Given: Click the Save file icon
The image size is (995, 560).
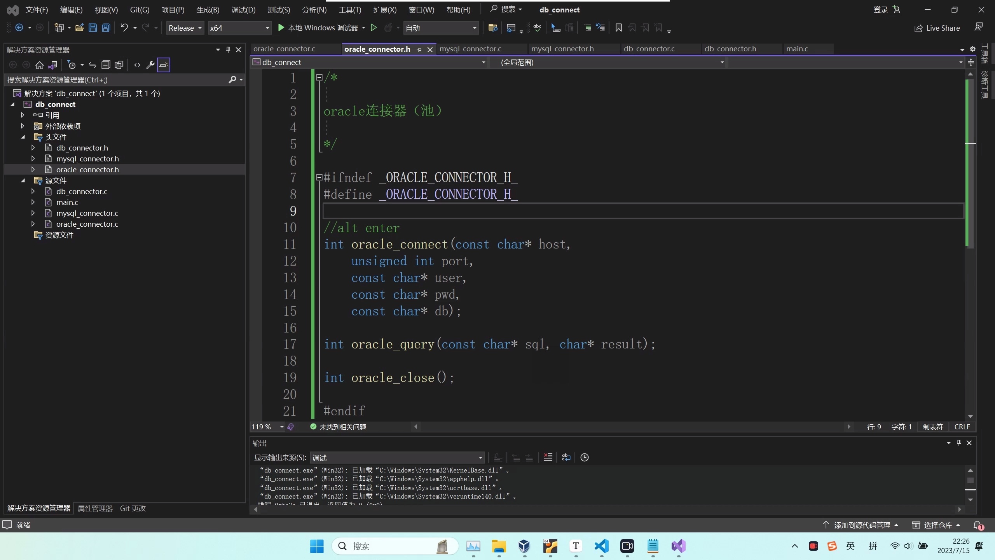Looking at the screenshot, I should pos(93,28).
